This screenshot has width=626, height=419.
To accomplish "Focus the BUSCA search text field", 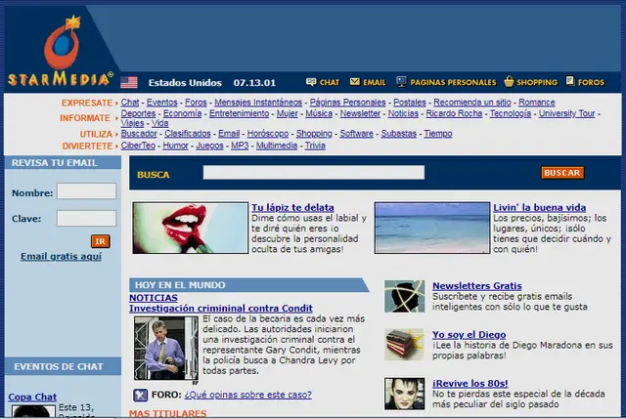I will click(314, 173).
